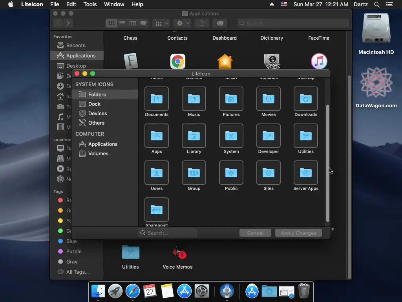Image resolution: width=402 pixels, height=302 pixels.
Task: Select the Pictures folder icon well
Action: tap(231, 99)
